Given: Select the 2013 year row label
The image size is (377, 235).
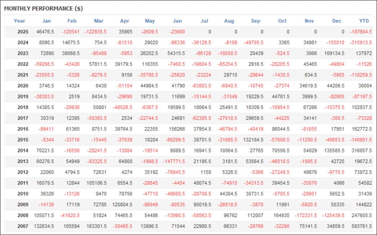Looking at the screenshot, I should click(23, 162).
